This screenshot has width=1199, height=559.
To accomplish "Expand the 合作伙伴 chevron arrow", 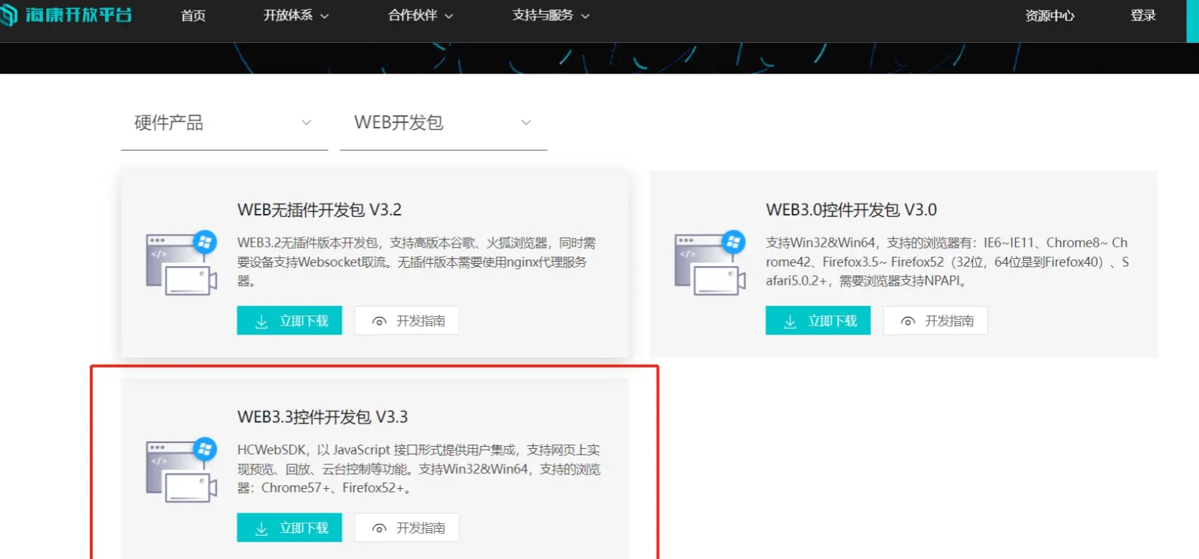I will pyautogui.click(x=449, y=16).
